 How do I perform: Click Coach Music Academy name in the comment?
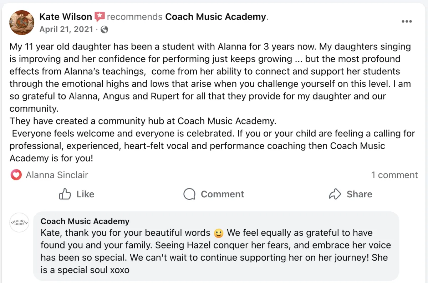click(85, 221)
